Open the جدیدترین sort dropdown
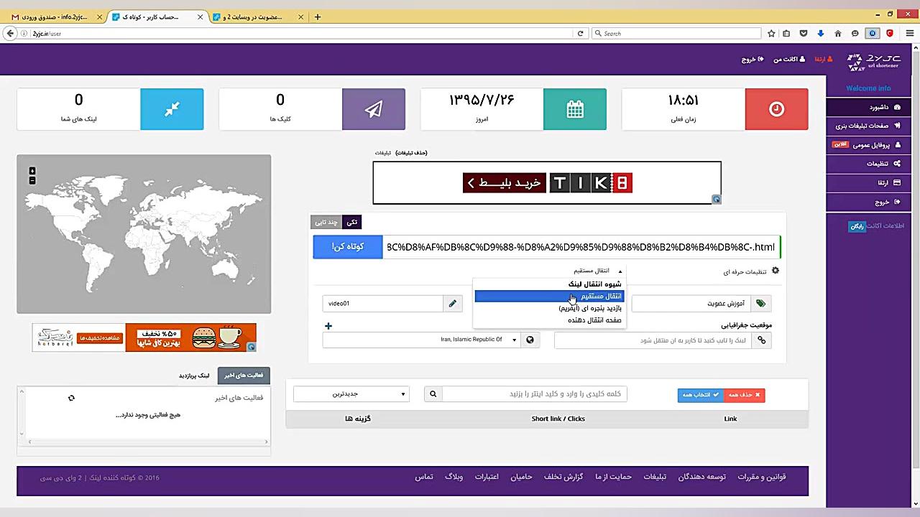920x517 pixels. tap(351, 393)
